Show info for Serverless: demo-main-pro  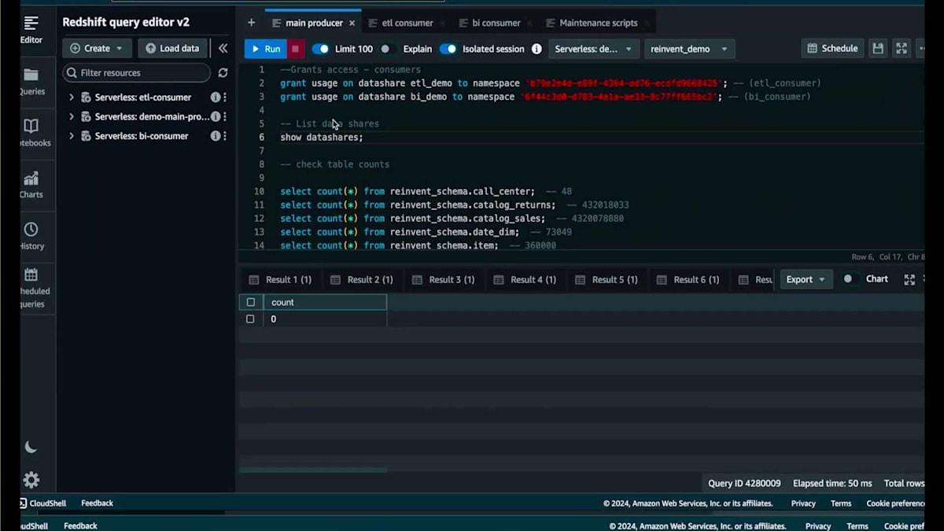point(216,116)
